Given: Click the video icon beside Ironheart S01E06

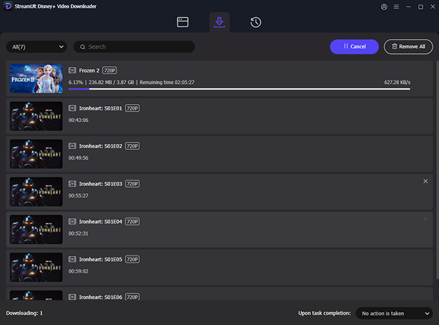Looking at the screenshot, I should tap(72, 297).
